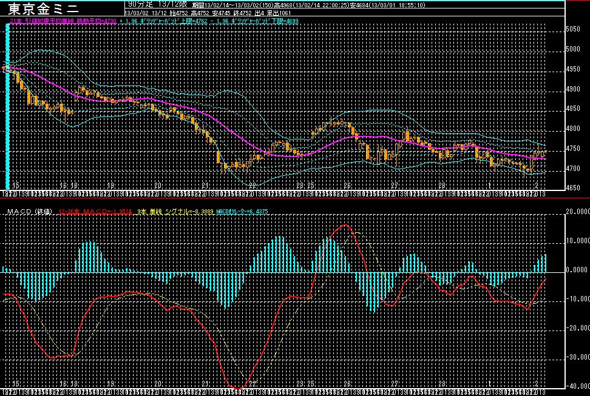The width and height of the screenshot is (590, 396).
Task: Click the 4700 price axis label
Action: click(573, 169)
